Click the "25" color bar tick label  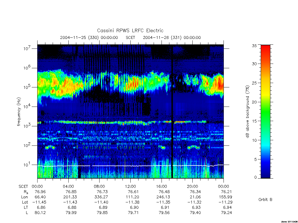(254, 83)
